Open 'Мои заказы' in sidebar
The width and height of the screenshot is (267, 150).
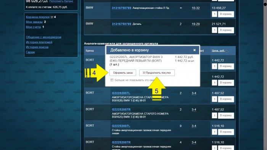coord(34,22)
